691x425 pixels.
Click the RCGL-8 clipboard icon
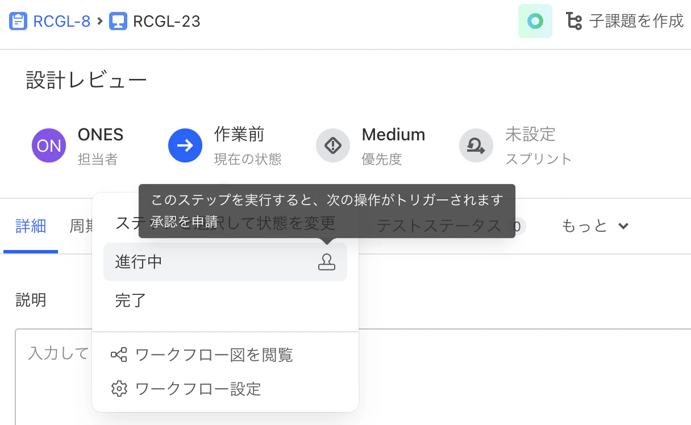(x=18, y=22)
